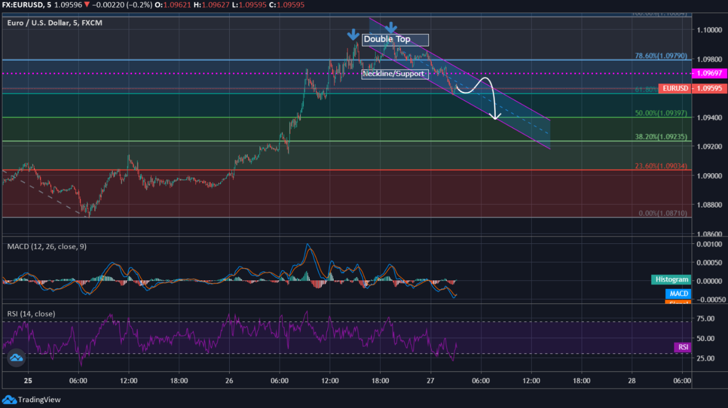This screenshot has height=408, width=728.
Task: Click the blue MACD axis label
Action: 678,293
